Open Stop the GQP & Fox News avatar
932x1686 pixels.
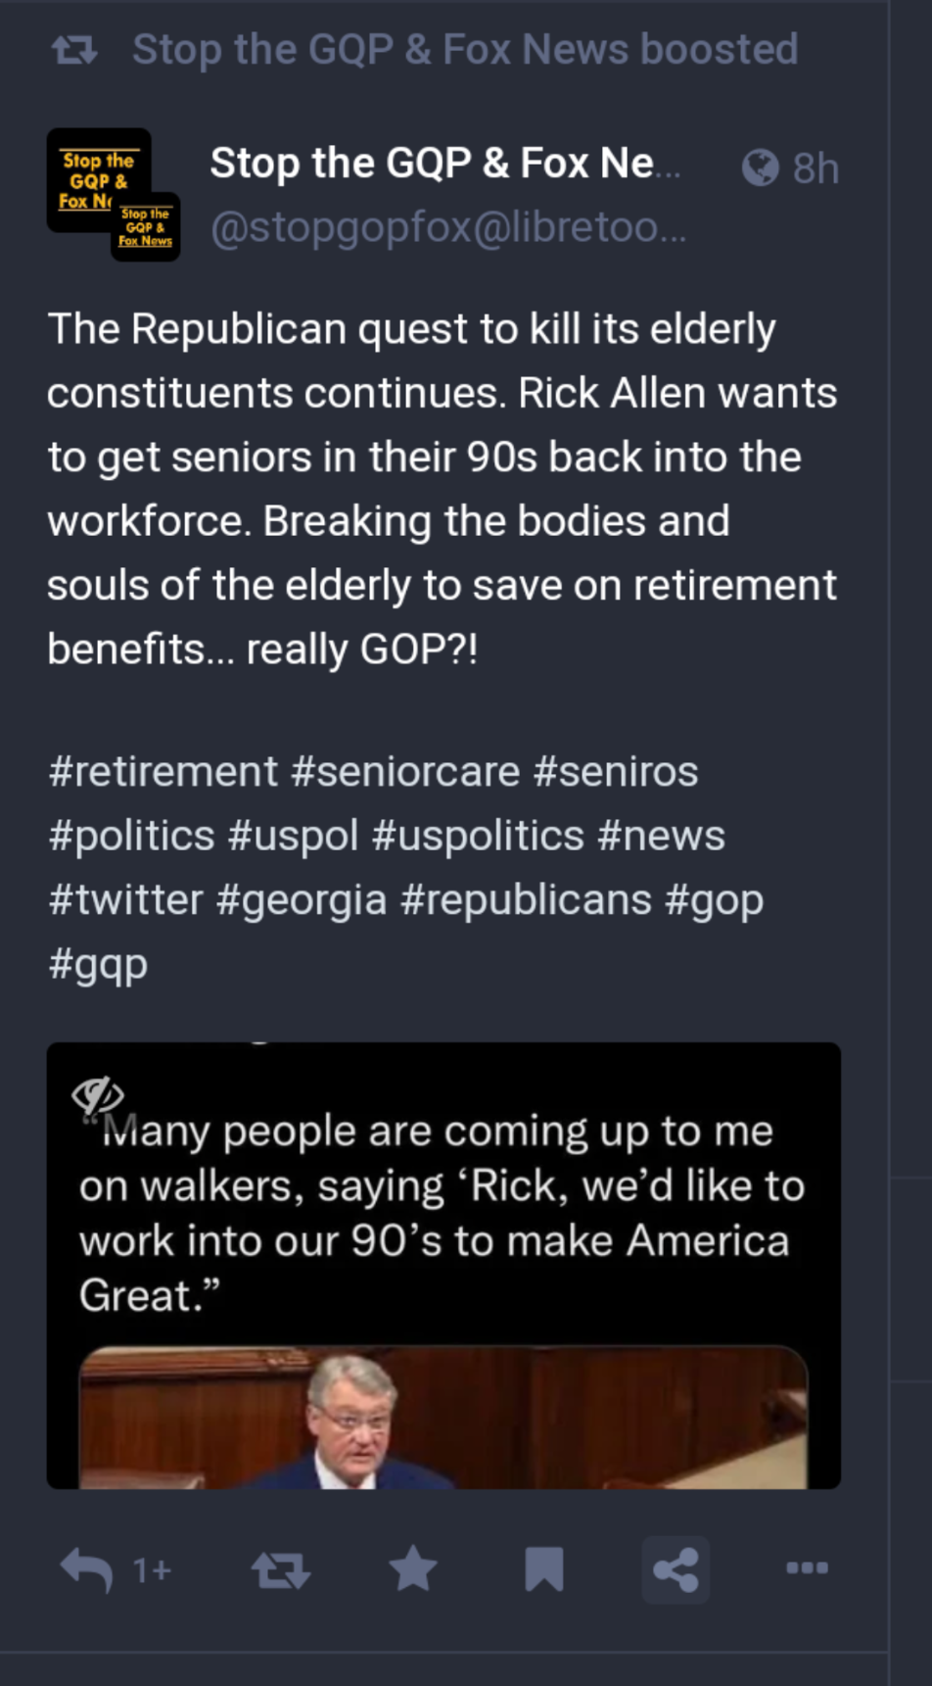(x=112, y=194)
